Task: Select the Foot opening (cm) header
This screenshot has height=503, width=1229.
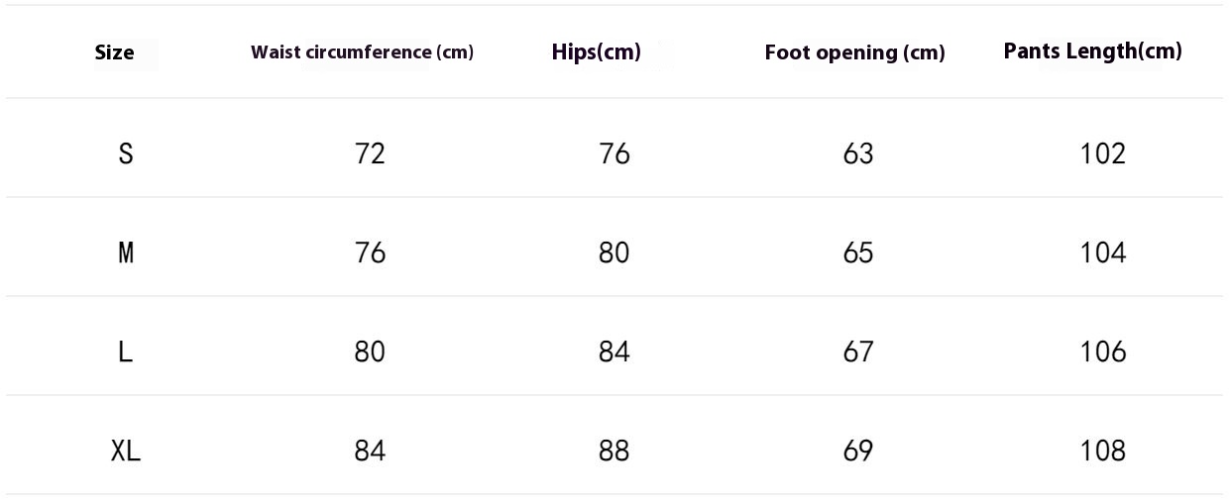Action: point(854,52)
